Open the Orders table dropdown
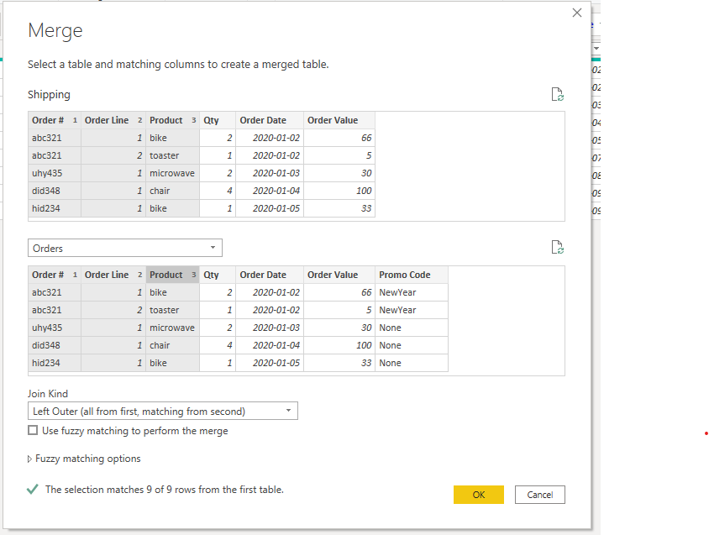Screen dimensions: 709x535 click(x=125, y=248)
